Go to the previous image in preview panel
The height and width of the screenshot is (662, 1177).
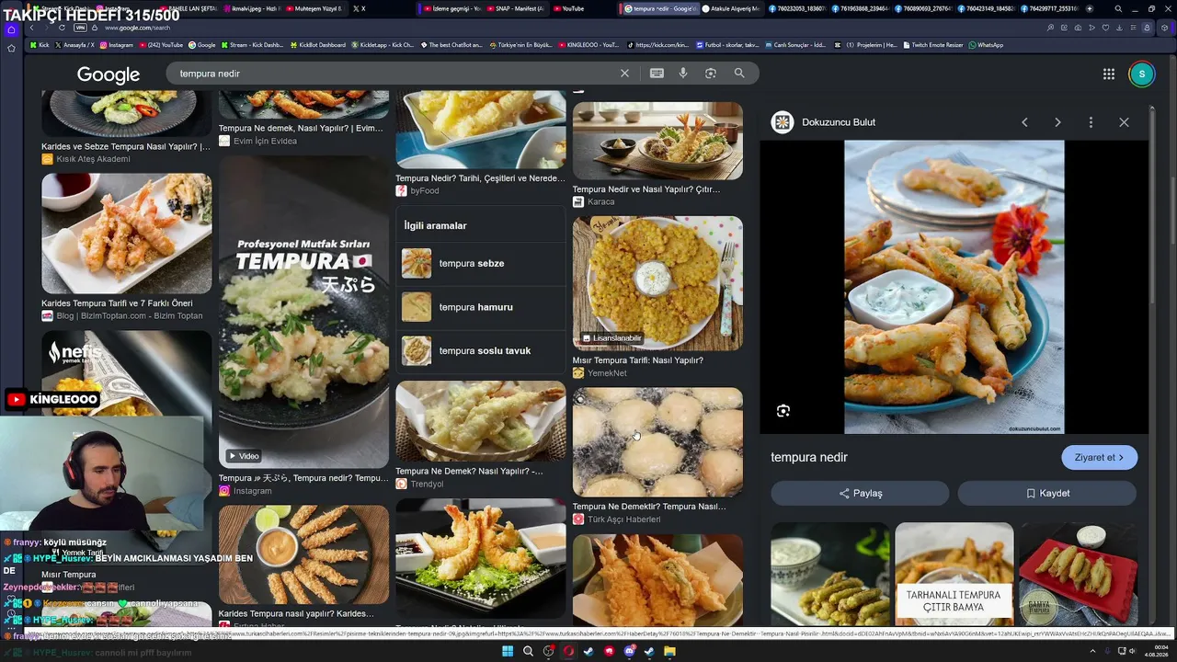point(1024,122)
